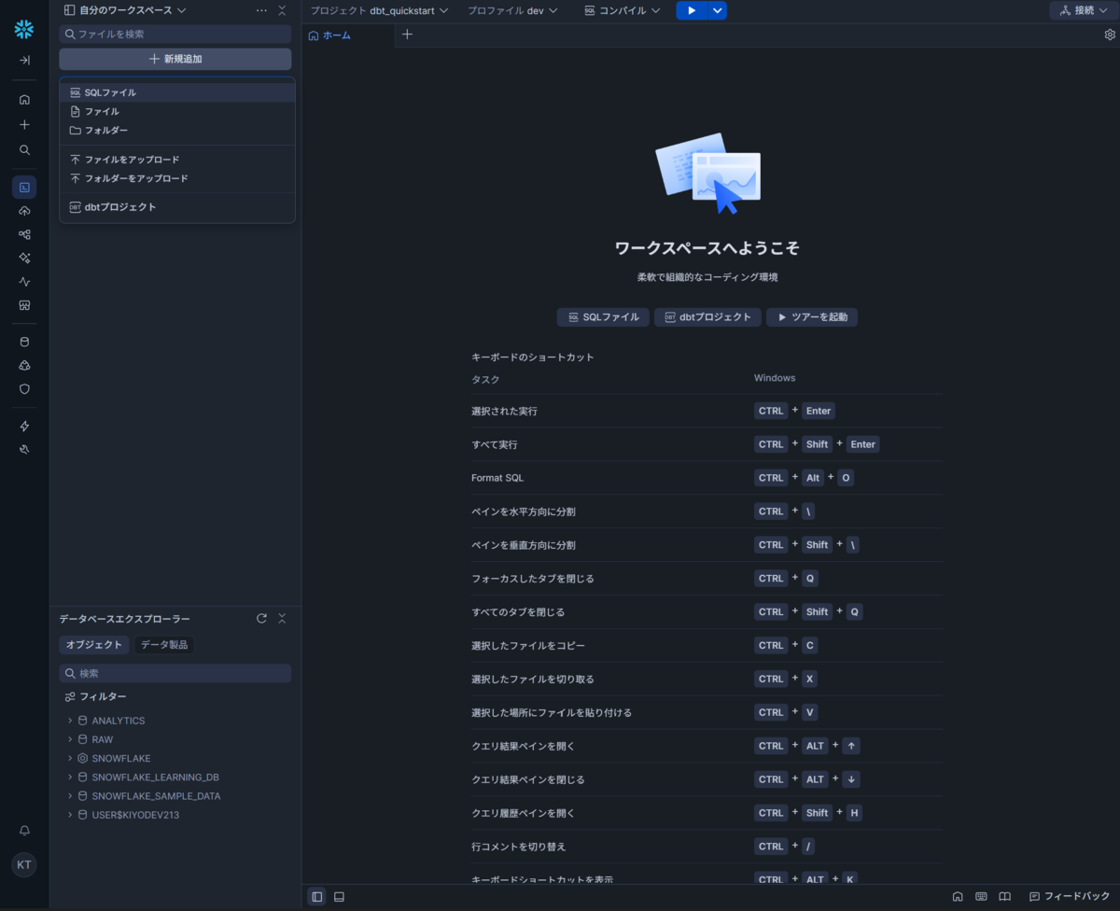Toggle the side panel icon in the bottom bar

tap(317, 896)
